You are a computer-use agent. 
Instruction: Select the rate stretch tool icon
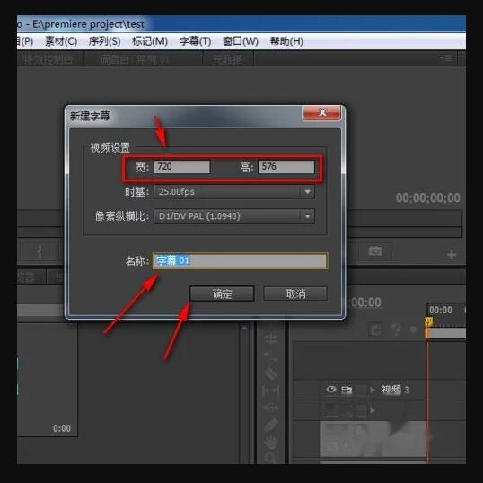(x=271, y=356)
